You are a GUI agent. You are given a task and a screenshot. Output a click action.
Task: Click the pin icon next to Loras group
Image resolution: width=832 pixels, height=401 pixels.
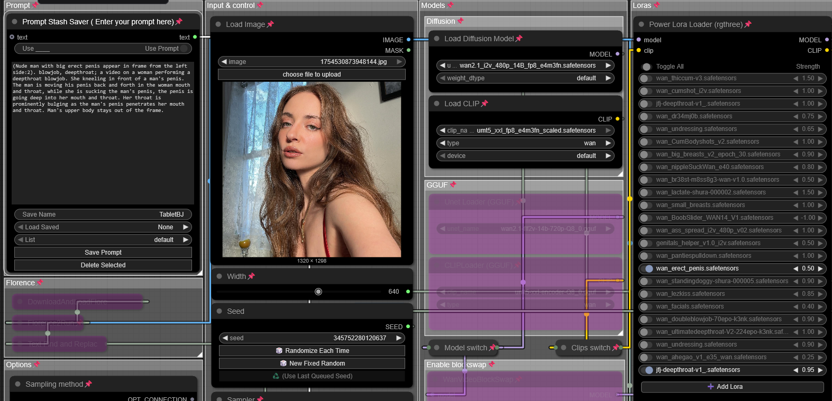(x=656, y=5)
